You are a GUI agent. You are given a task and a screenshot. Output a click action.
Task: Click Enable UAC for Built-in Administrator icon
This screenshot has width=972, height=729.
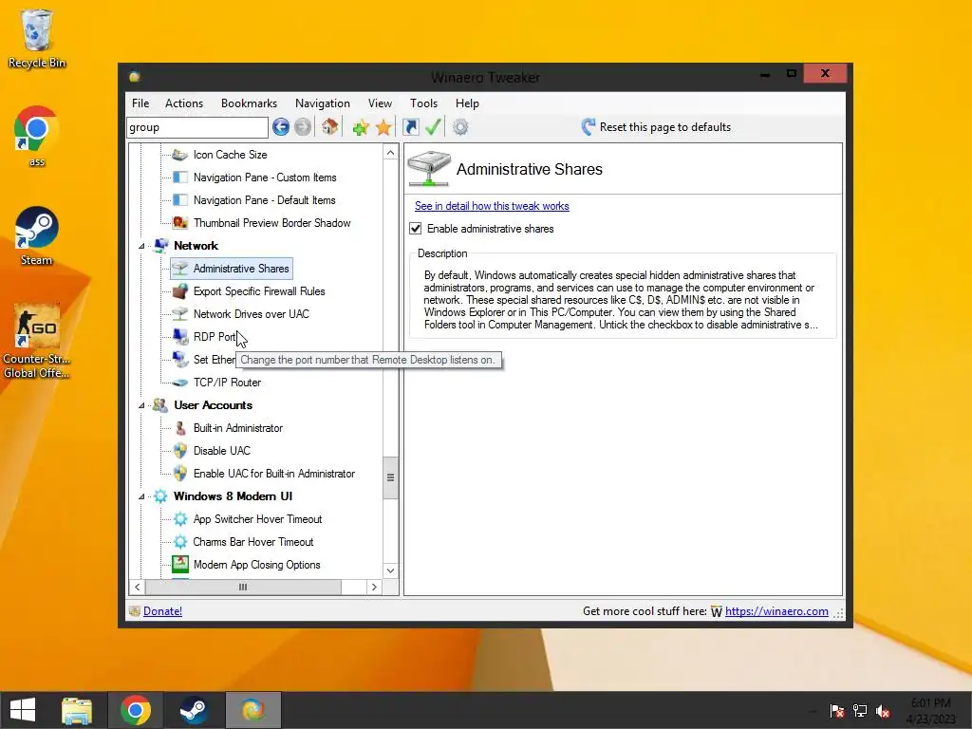point(179,474)
